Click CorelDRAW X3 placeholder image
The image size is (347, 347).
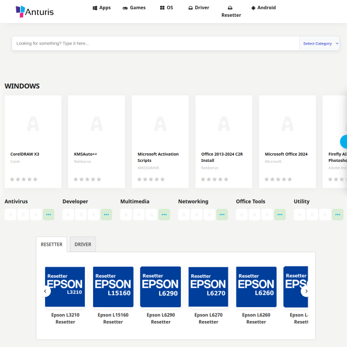pos(33,124)
